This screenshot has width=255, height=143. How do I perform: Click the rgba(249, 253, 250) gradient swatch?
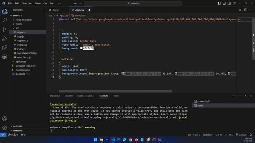[x=176, y=73]
